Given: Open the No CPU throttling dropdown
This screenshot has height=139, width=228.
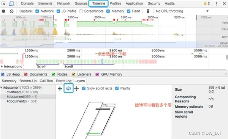Looking at the screenshot, I should [x=182, y=11].
